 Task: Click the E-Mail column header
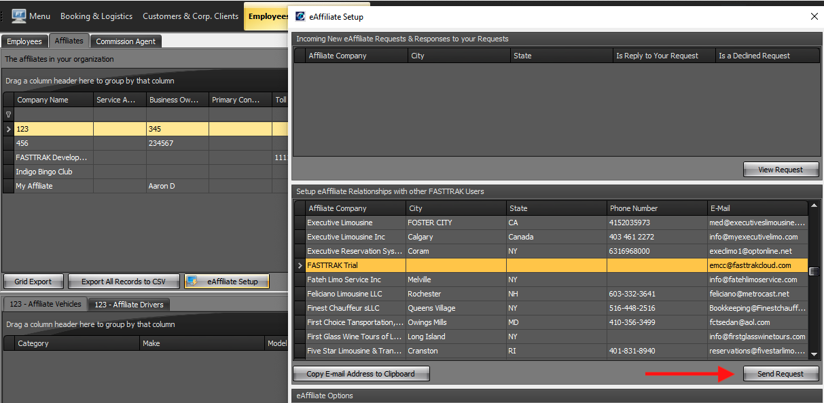[757, 208]
